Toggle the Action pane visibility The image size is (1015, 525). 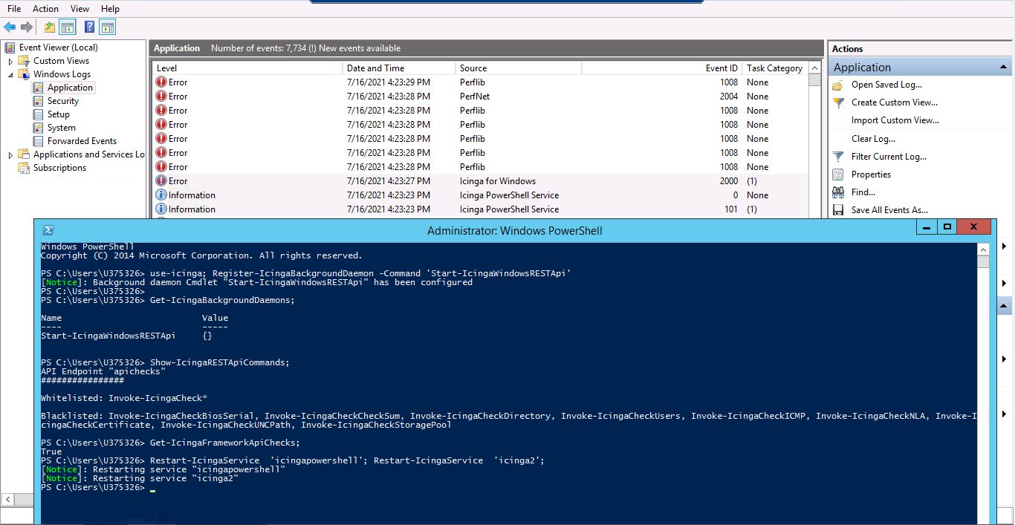click(107, 26)
